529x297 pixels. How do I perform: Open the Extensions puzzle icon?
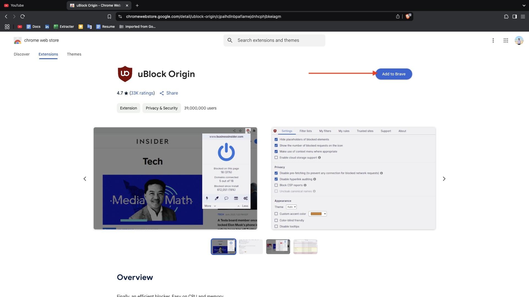point(506,16)
